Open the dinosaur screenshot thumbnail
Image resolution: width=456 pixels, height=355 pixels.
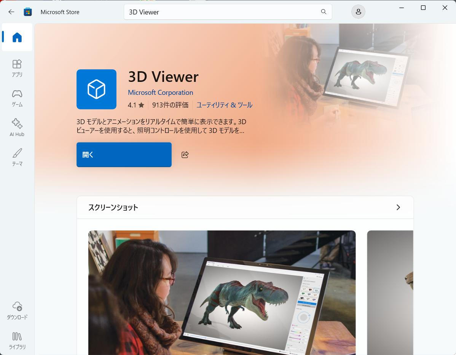pos(222,293)
